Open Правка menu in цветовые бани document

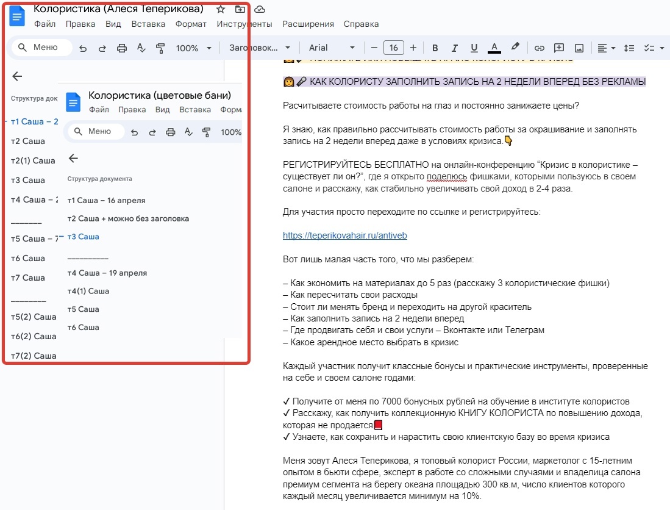point(132,110)
